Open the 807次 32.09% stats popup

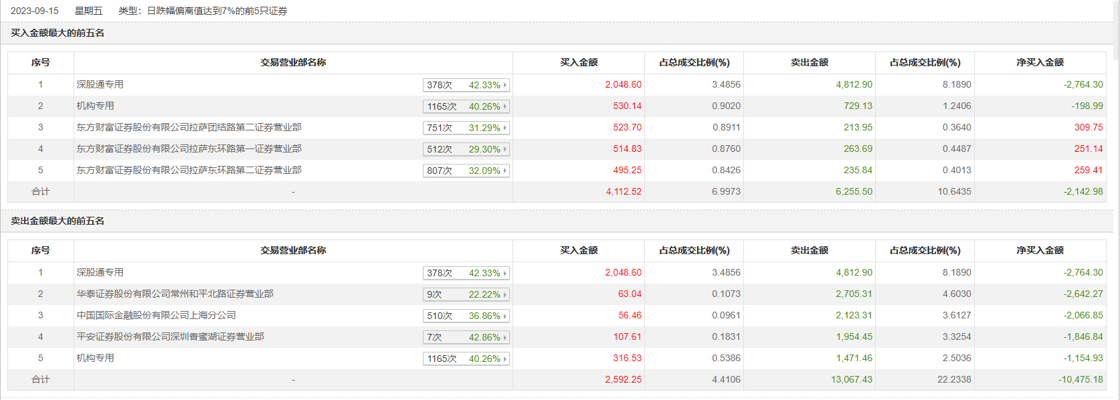466,171
